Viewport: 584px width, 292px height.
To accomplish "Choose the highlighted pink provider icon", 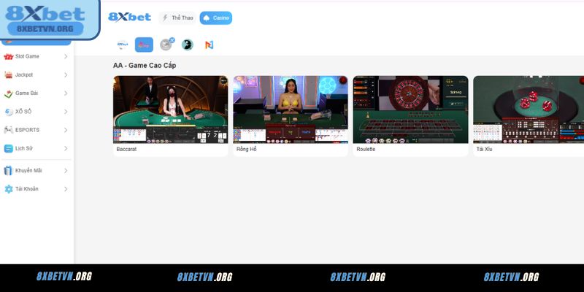I will (x=144, y=45).
